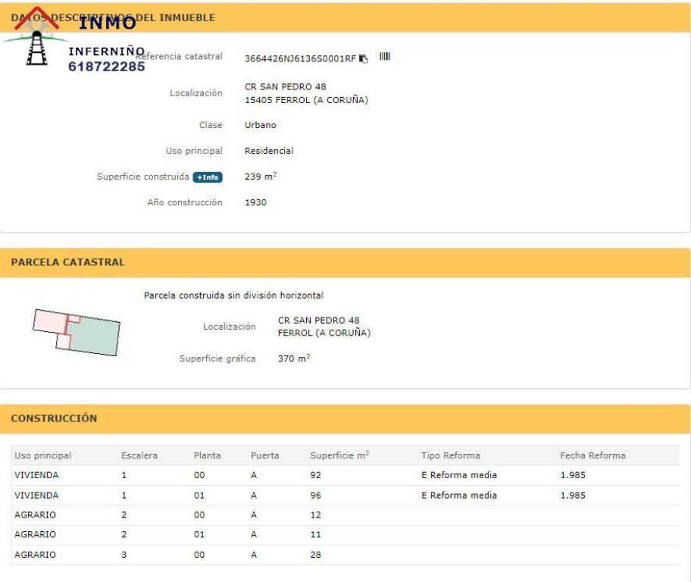Click the 'Fecha Reforma' column header

pyautogui.click(x=593, y=455)
